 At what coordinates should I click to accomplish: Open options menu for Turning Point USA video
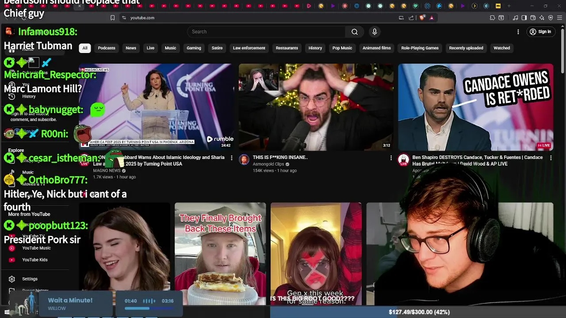[x=232, y=158]
